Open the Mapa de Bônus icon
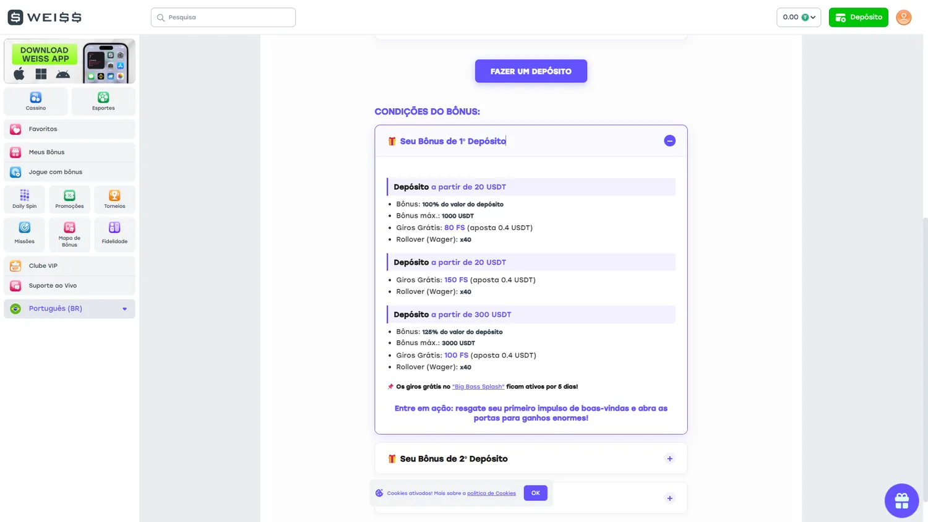Image resolution: width=928 pixels, height=522 pixels. 69,234
